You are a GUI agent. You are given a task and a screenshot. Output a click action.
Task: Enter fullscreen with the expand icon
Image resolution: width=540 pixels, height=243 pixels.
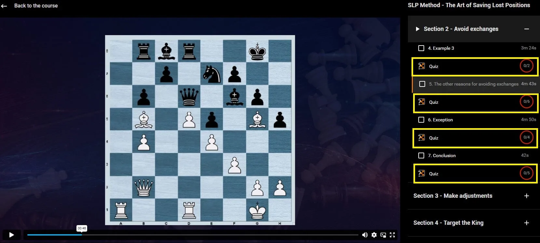click(392, 235)
